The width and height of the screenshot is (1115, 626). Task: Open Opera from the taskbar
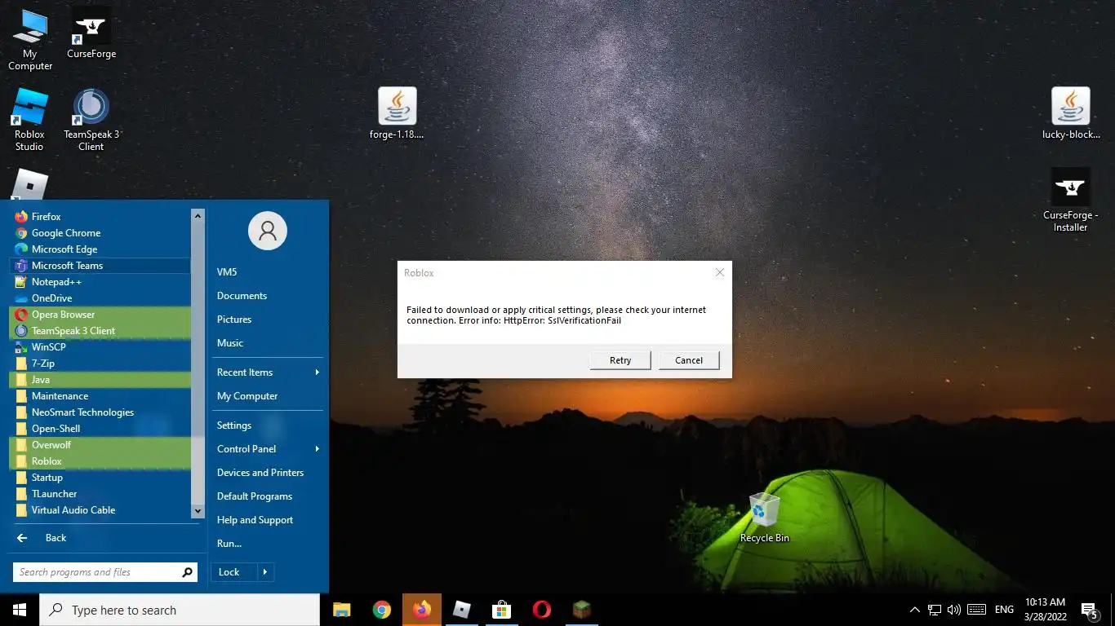541,610
